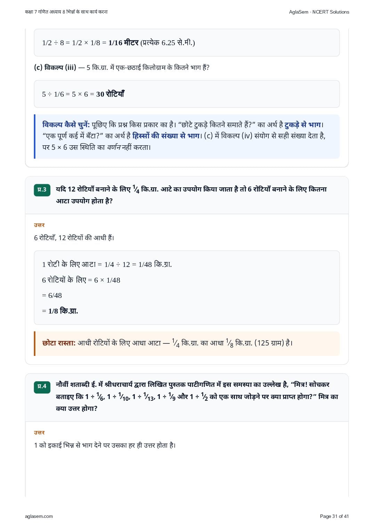
Task: Click the line 1 को इकाई भिन्न से भाग
Action: (105, 446)
